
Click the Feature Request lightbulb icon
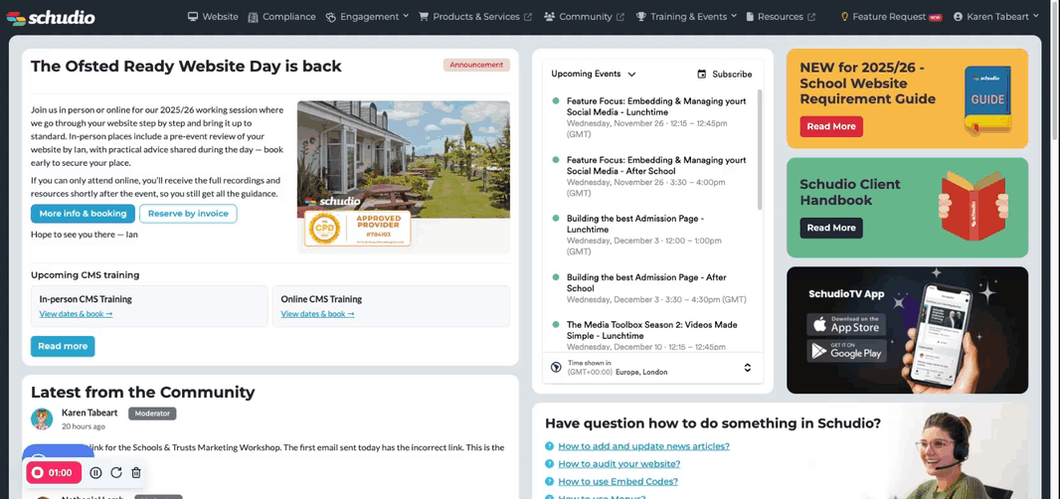coord(844,17)
